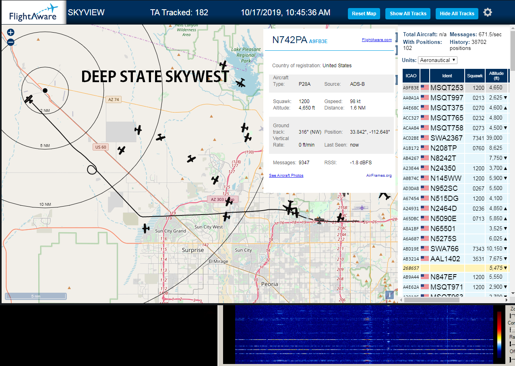Screen dimensions: 515x366
Task: Click the A9FB3E ICAO link beside N742PA
Action: click(x=318, y=41)
